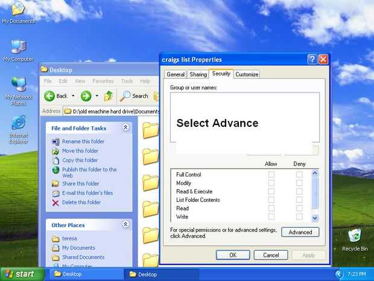Viewport: 374px width, 281px height.
Task: Click first Desktop taskbar button
Action: (x=86, y=274)
